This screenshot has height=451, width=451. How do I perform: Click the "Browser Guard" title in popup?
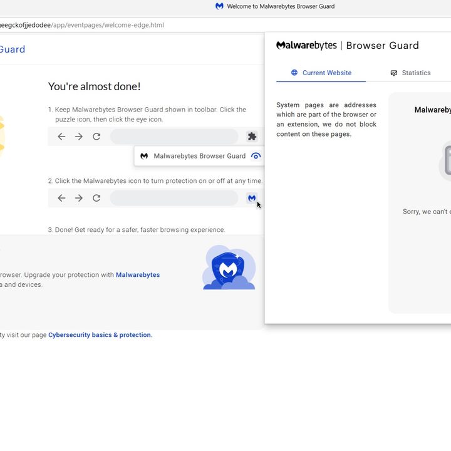(x=383, y=46)
